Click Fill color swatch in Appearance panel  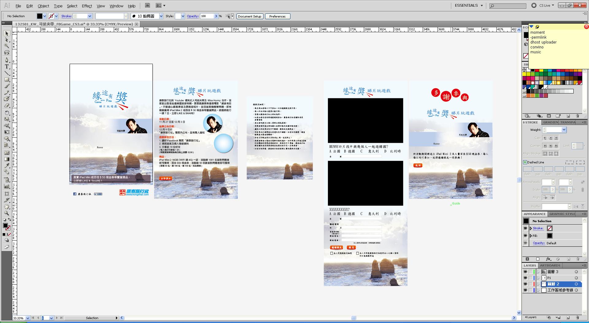tap(550, 236)
